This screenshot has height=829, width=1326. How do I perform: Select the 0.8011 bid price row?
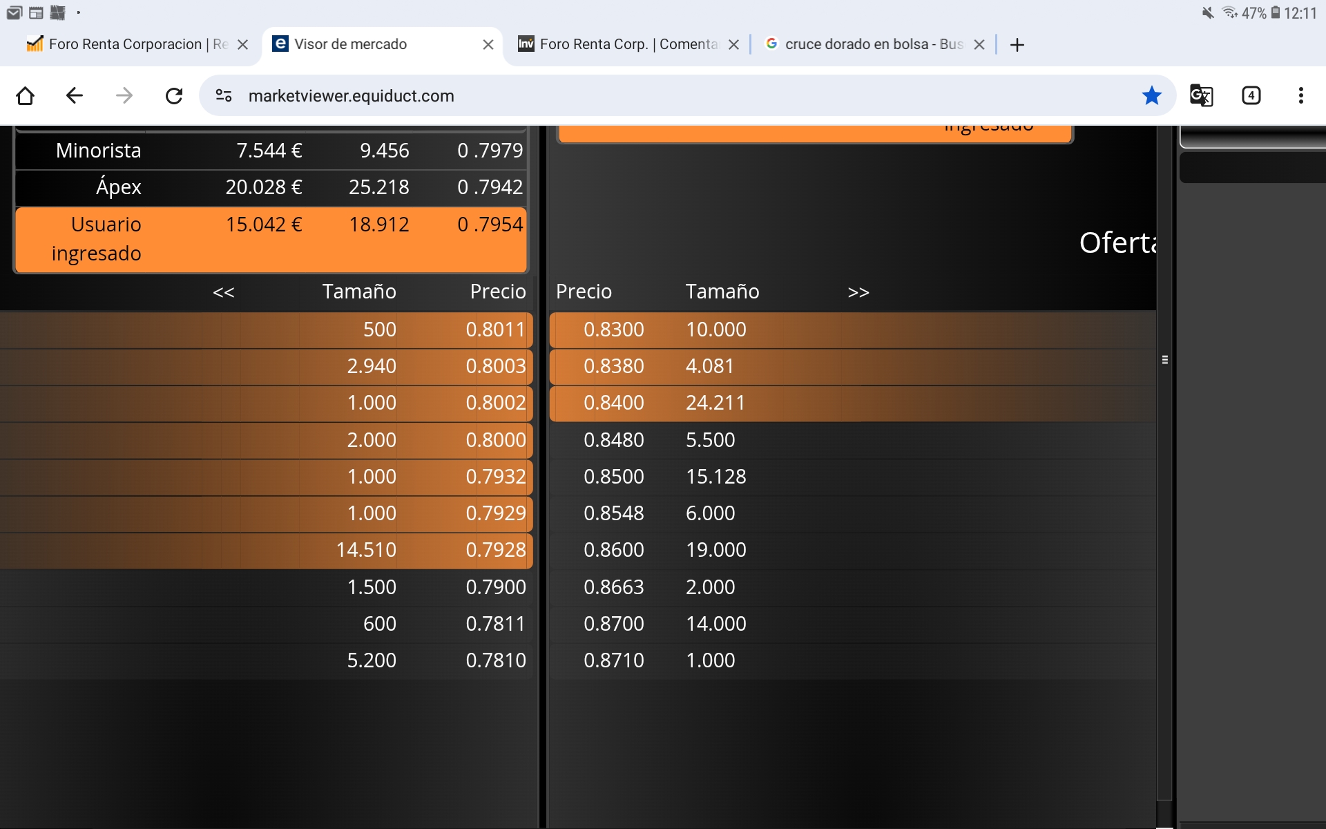pyautogui.click(x=494, y=330)
